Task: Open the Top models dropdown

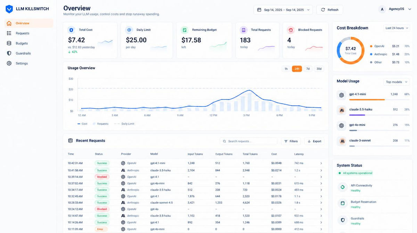Action: pyautogui.click(x=396, y=82)
